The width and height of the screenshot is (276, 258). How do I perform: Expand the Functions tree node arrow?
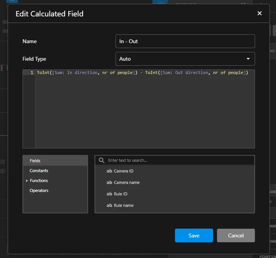[x=27, y=181]
